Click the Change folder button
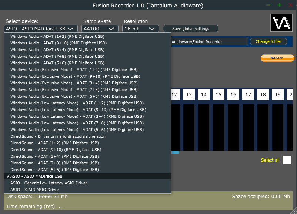This screenshot has width=297, height=214. point(268,41)
